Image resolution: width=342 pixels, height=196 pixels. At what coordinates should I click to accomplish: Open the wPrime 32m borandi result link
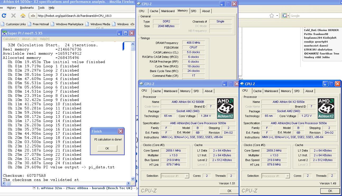pyautogui.click(x=86, y=188)
